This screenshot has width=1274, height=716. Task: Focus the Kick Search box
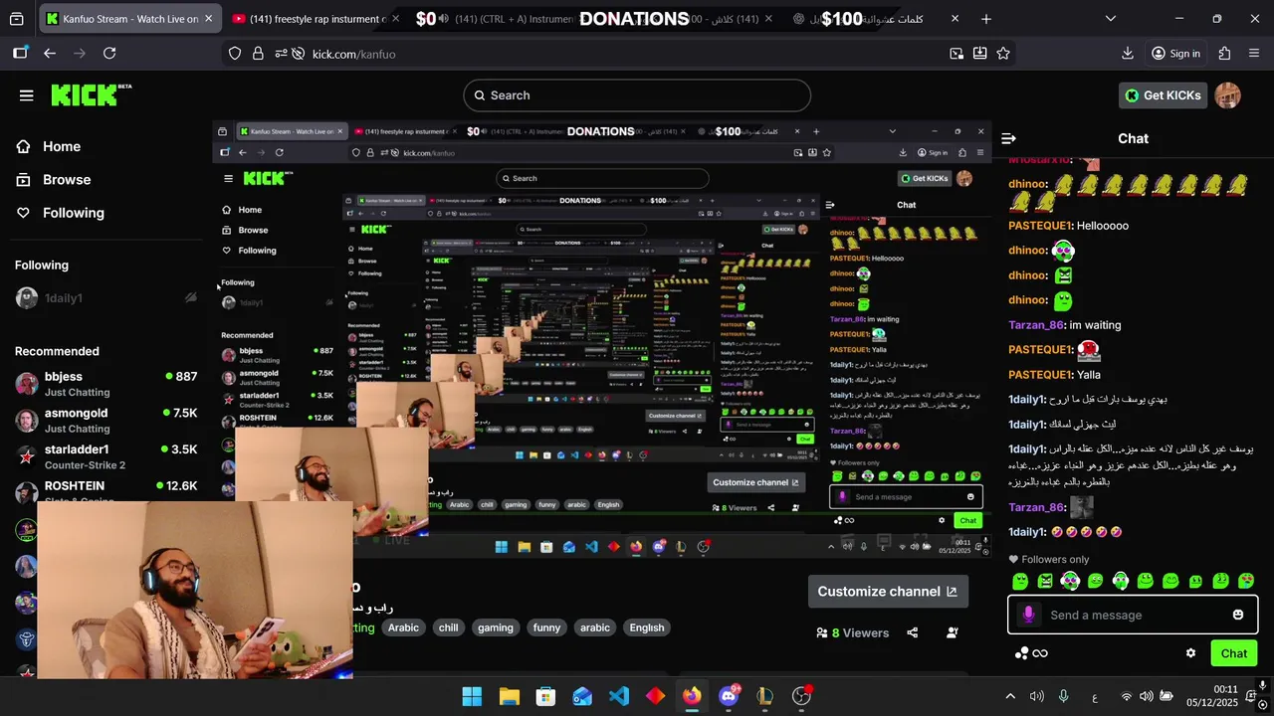(637, 95)
